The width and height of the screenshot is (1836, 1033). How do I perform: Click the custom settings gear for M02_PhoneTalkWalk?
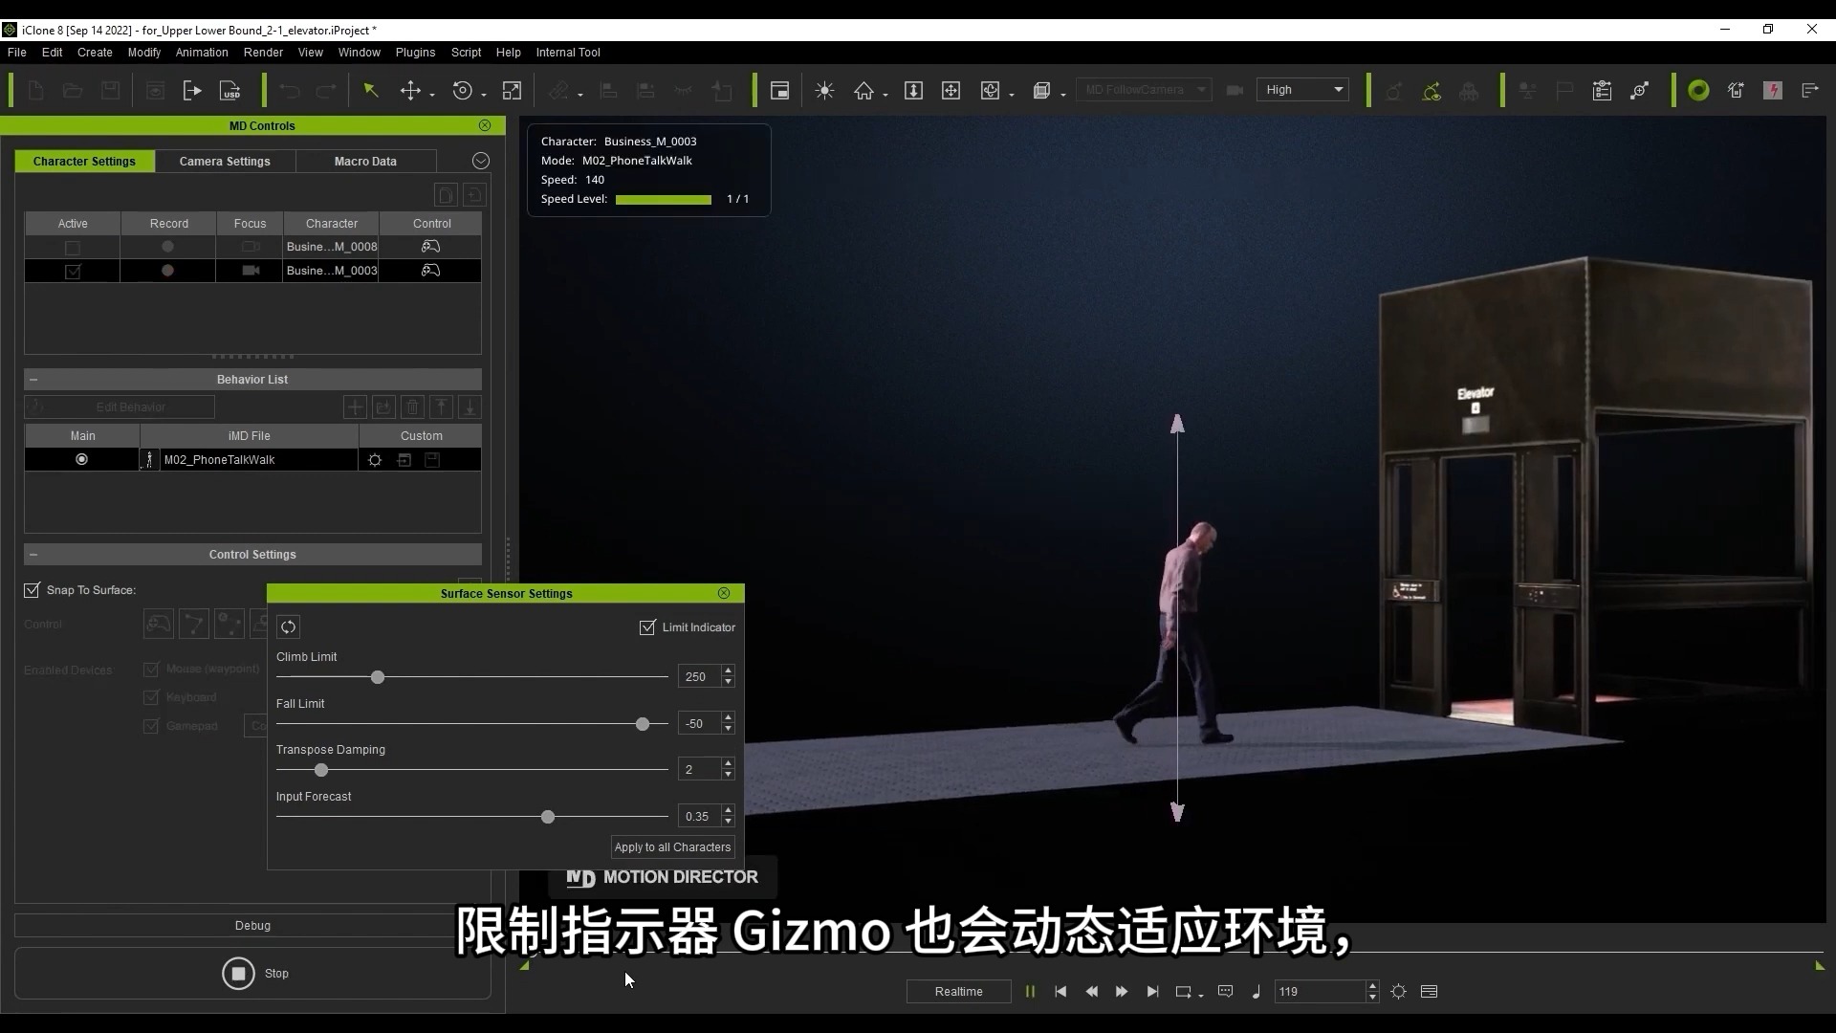375,460
